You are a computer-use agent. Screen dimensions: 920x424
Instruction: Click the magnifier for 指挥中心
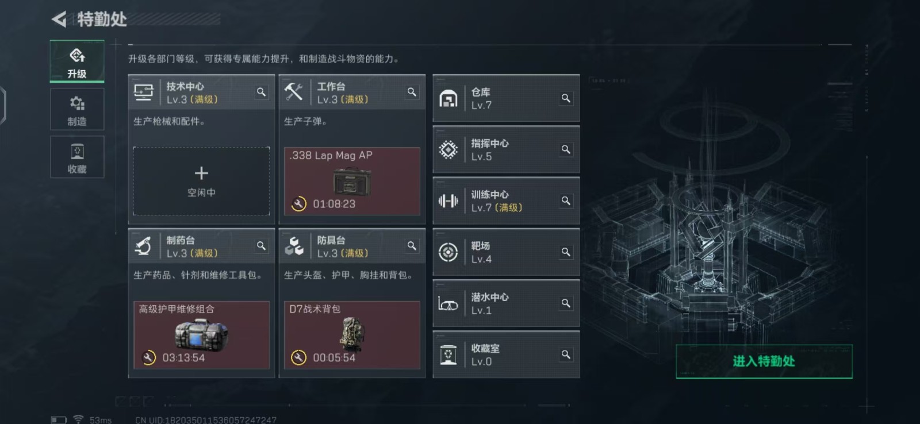pyautogui.click(x=566, y=149)
